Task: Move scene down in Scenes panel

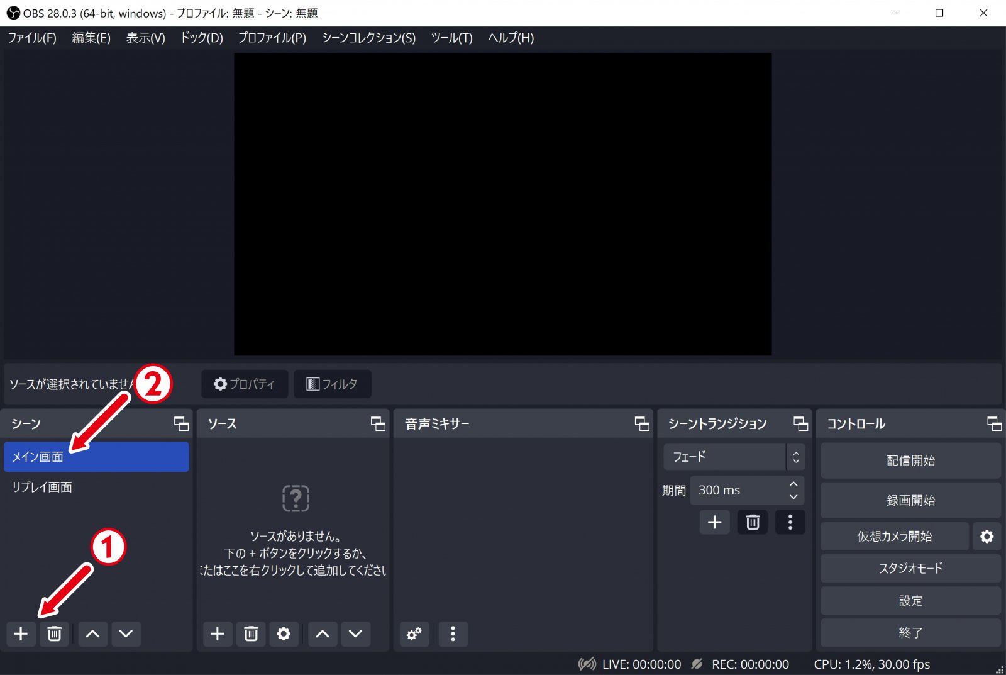Action: click(126, 633)
